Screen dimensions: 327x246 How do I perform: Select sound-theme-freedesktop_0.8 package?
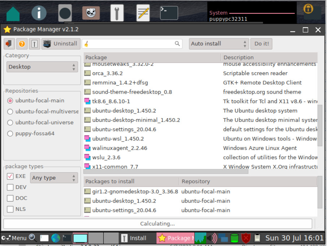[x=200, y=92]
